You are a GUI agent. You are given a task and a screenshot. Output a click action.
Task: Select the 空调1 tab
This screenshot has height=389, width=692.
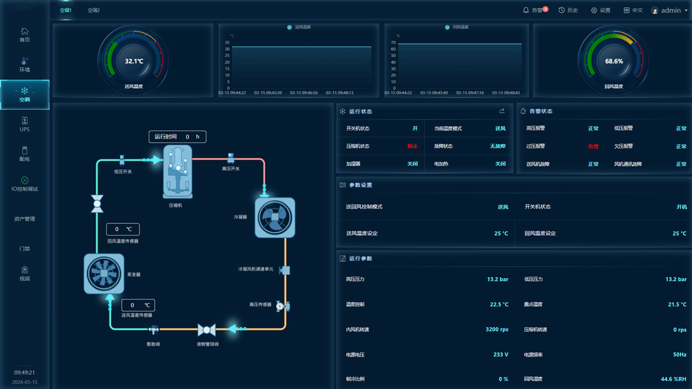(66, 10)
